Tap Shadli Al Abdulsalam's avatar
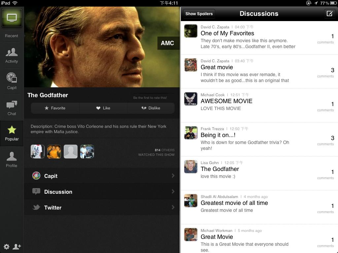 191,201
